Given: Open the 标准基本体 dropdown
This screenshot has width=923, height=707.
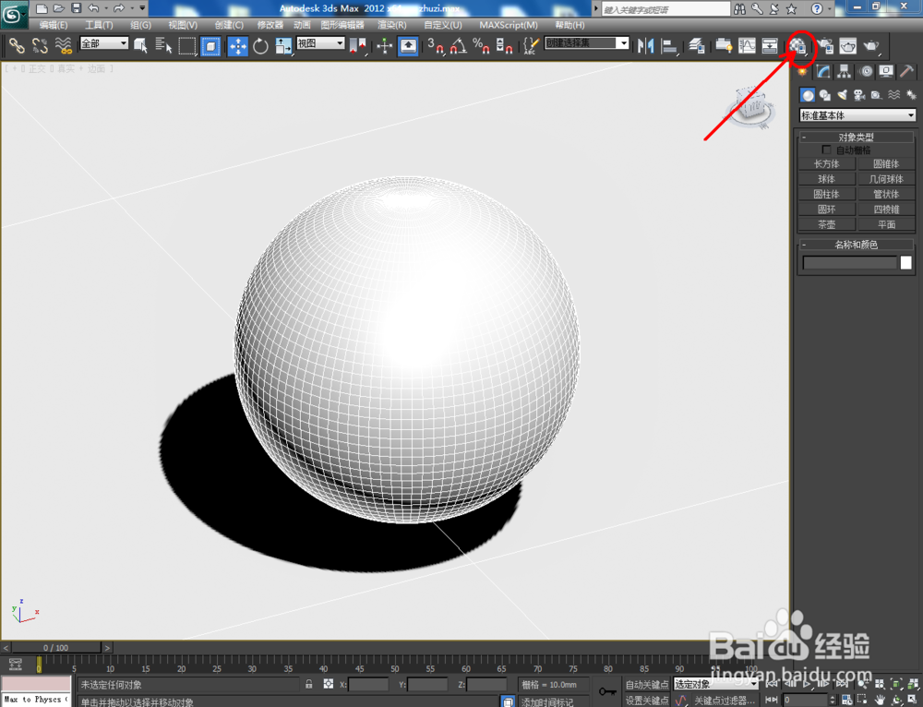Looking at the screenshot, I should coord(857,114).
